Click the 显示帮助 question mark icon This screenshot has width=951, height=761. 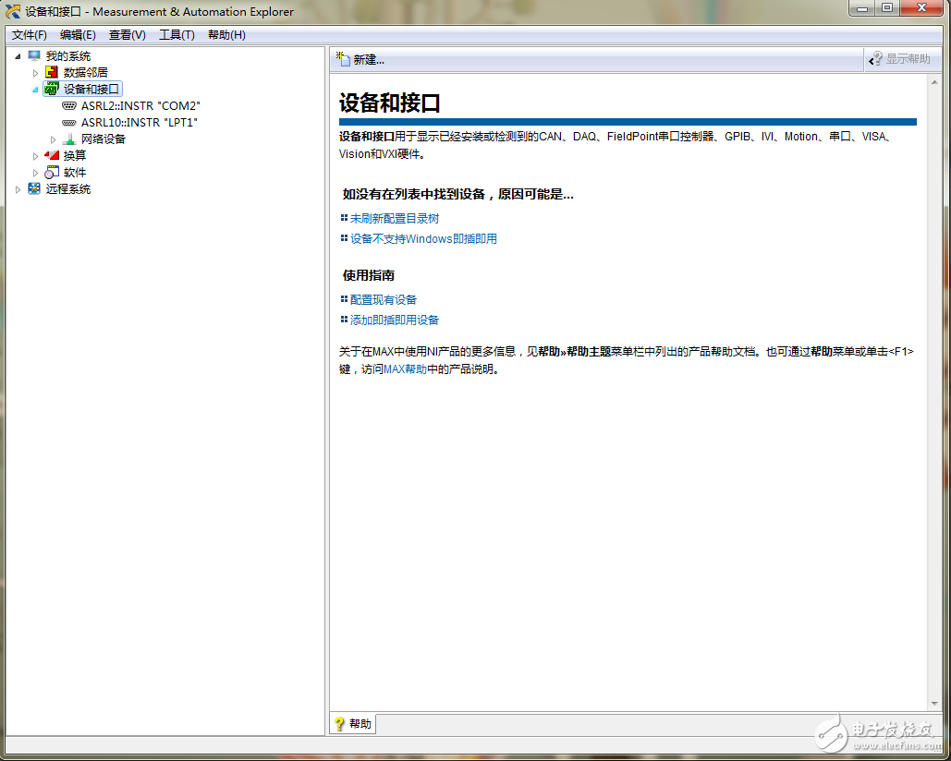click(875, 59)
